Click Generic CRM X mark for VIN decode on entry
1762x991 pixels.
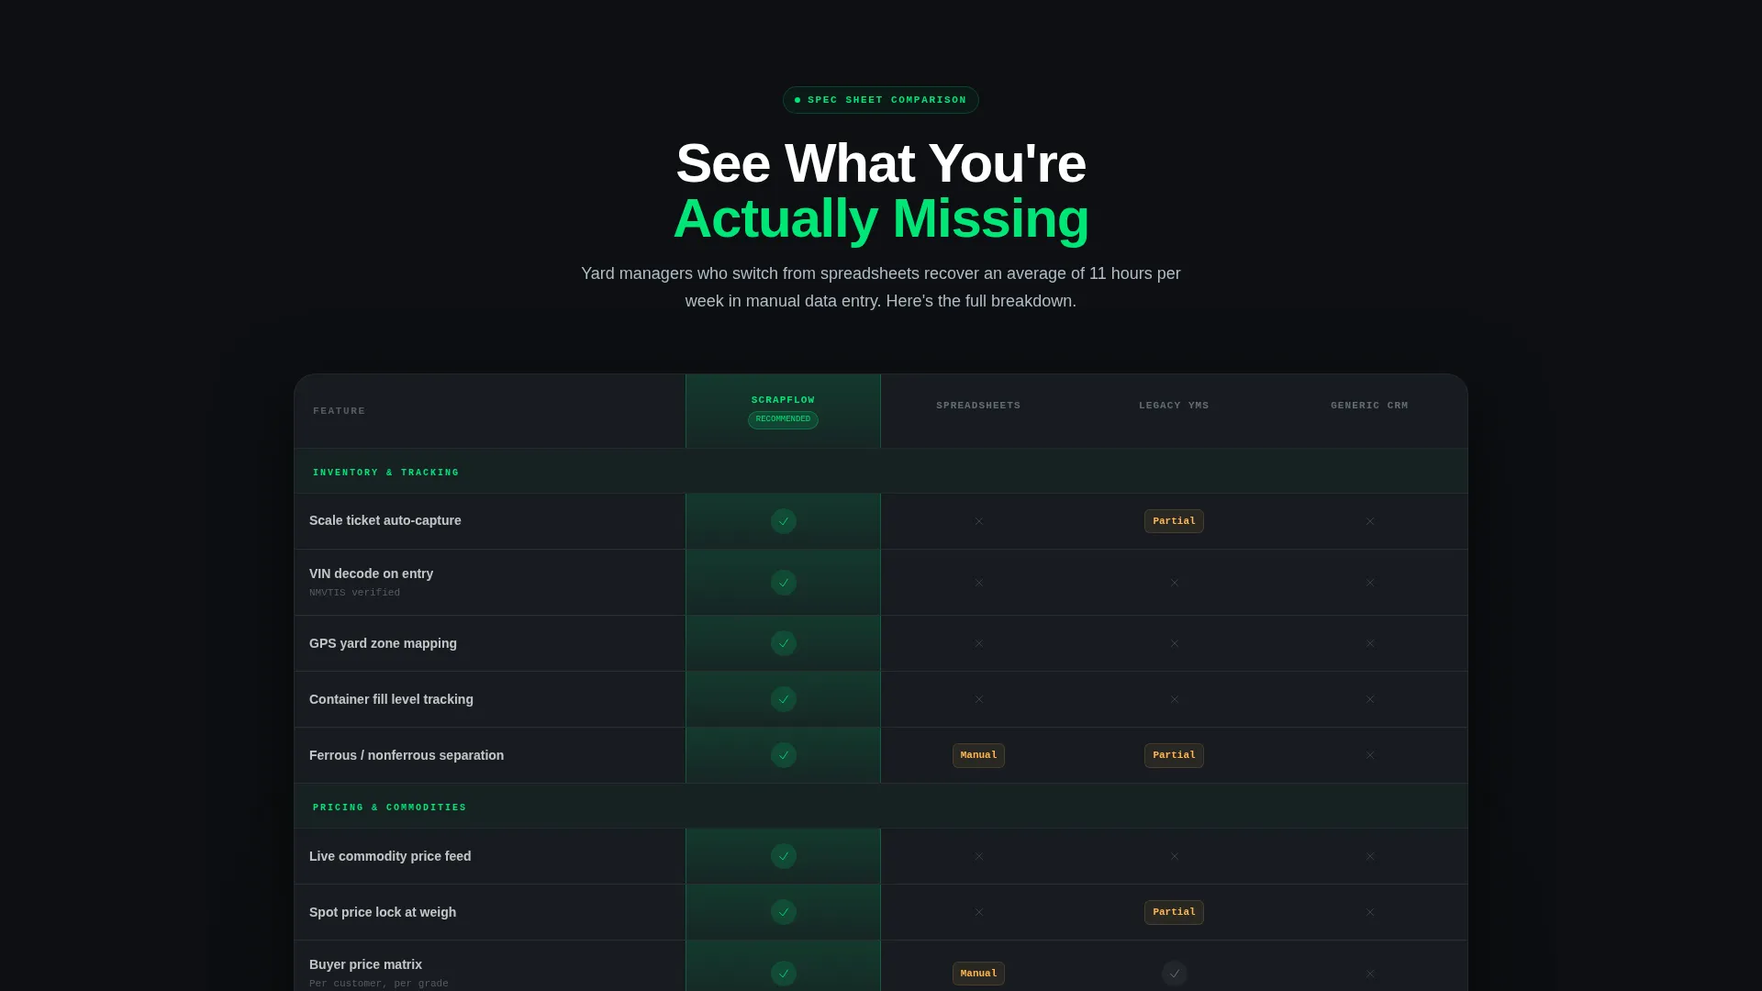pyautogui.click(x=1369, y=583)
